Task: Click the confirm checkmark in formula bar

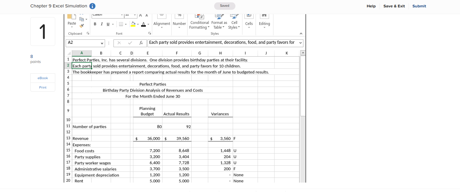Action: point(130,43)
